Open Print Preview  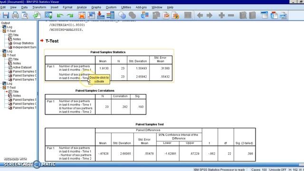click(x=25, y=15)
